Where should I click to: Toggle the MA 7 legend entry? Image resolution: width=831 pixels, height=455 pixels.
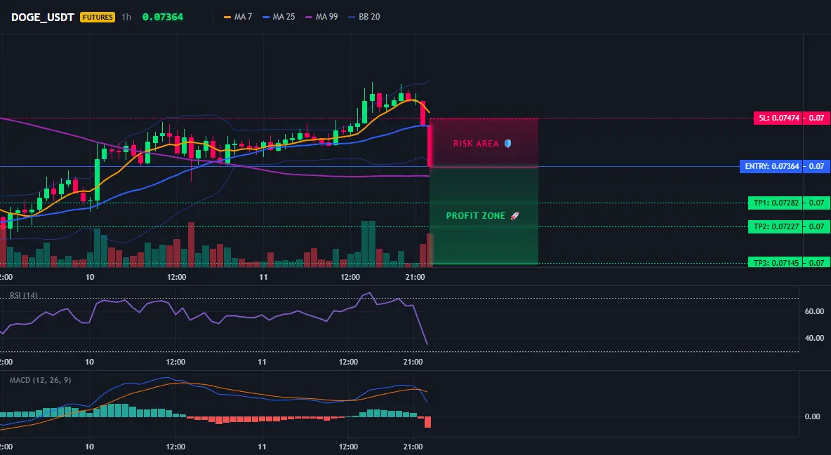coord(239,17)
